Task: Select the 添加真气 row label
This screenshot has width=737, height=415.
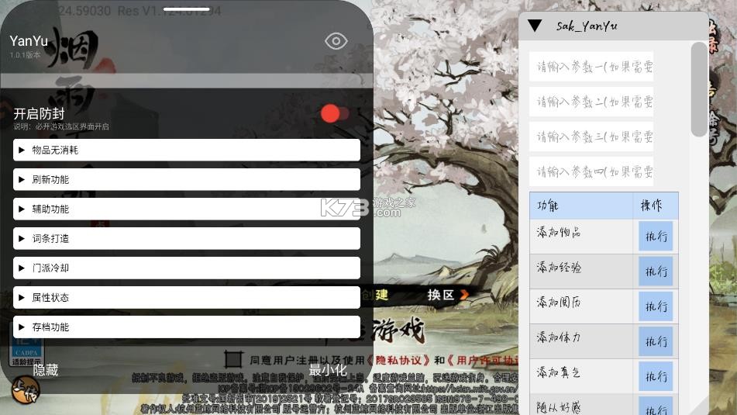Action: [x=559, y=372]
